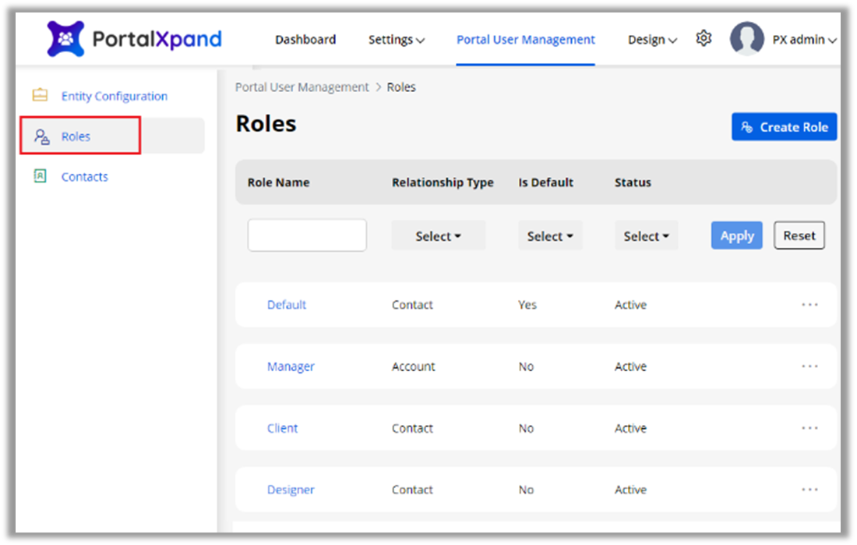This screenshot has height=545, width=857.
Task: Focus the Role Name filter field
Action: click(307, 235)
